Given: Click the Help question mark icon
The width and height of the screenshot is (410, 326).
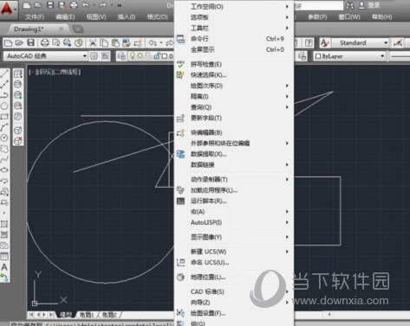Looking at the screenshot, I should coord(309,43).
